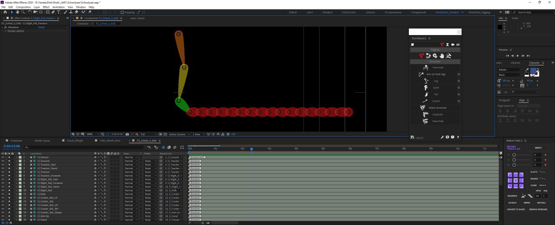Create a Tail structure in Duik

click(435, 94)
